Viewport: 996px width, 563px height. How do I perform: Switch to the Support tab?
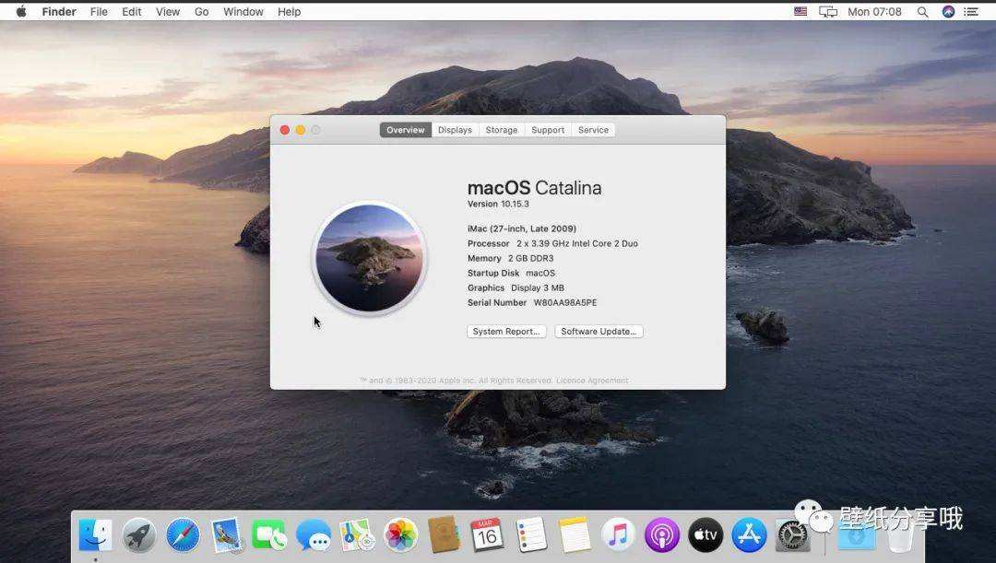coord(548,130)
